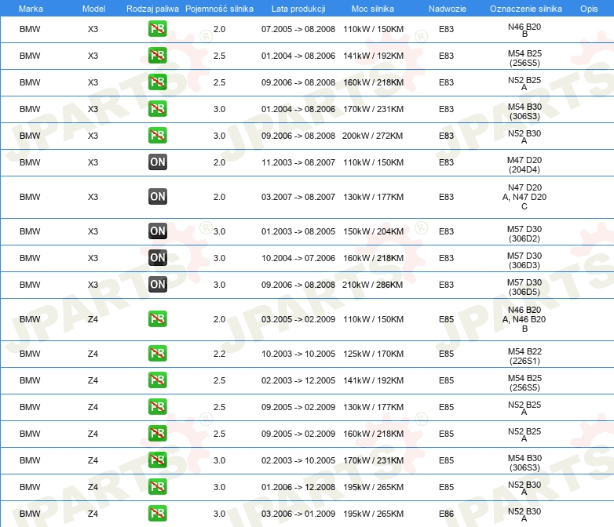
Task: Click petrol icon for Z4 170kW/231KM
Action: pos(157,460)
